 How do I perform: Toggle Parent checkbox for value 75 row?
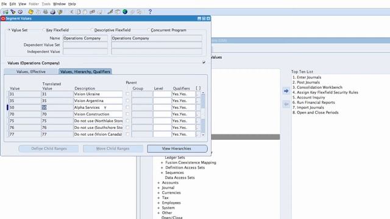(x=127, y=120)
